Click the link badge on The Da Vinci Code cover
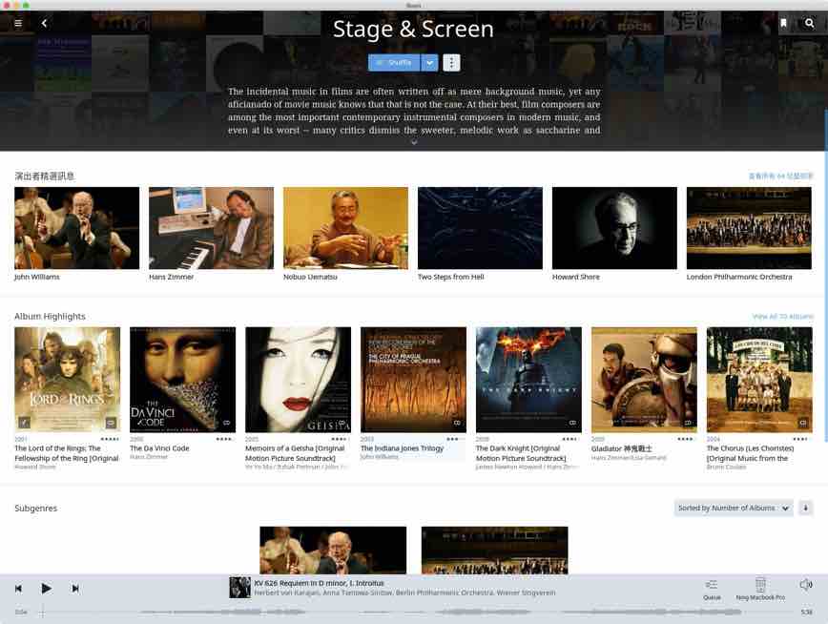Viewport: 828px width, 624px height. tap(226, 423)
